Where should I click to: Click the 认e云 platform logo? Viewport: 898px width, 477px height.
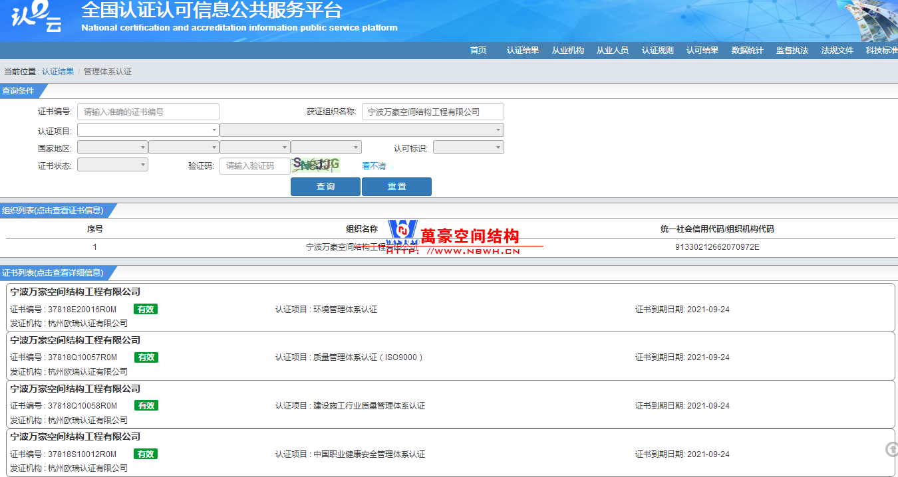37,18
